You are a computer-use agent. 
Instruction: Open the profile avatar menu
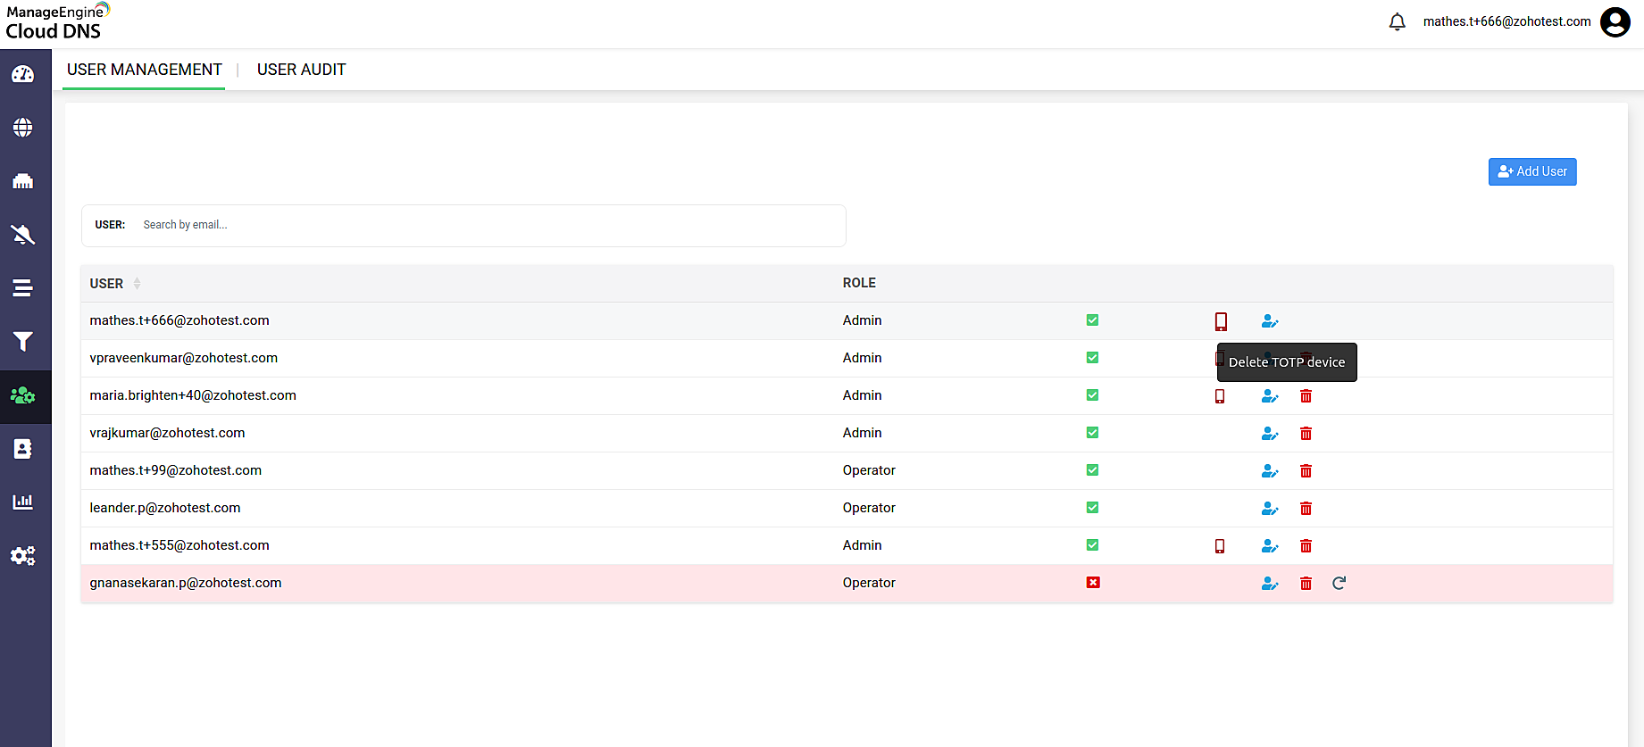[1615, 21]
